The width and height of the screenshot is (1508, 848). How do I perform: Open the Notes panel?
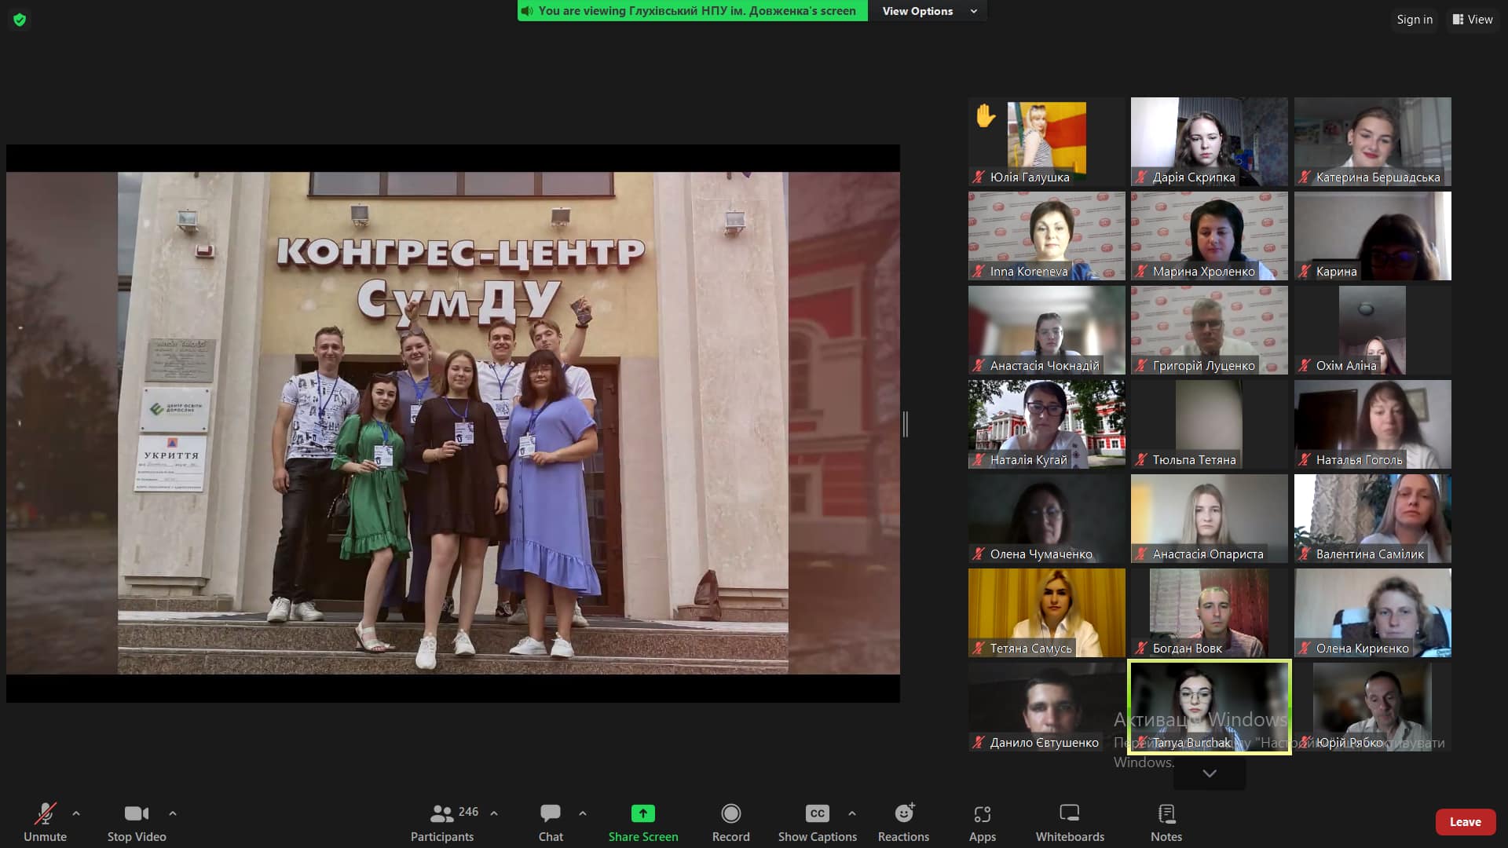click(x=1166, y=822)
